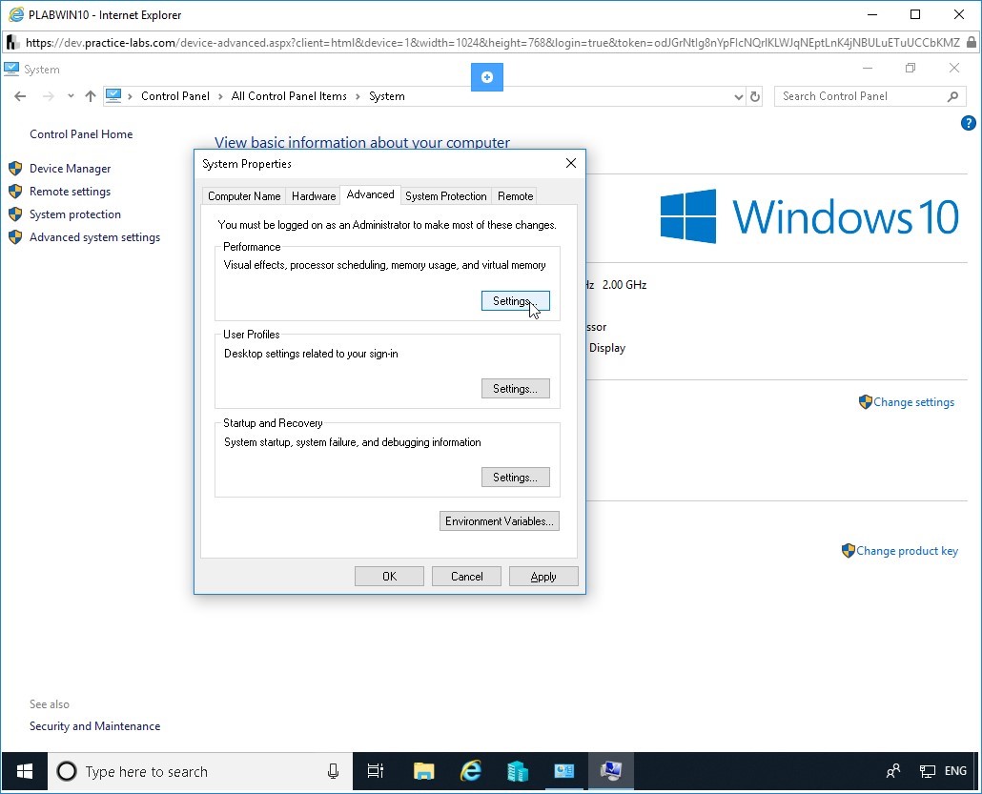Click Control Panel in breadcrumb path
This screenshot has height=794, width=982.
click(175, 96)
